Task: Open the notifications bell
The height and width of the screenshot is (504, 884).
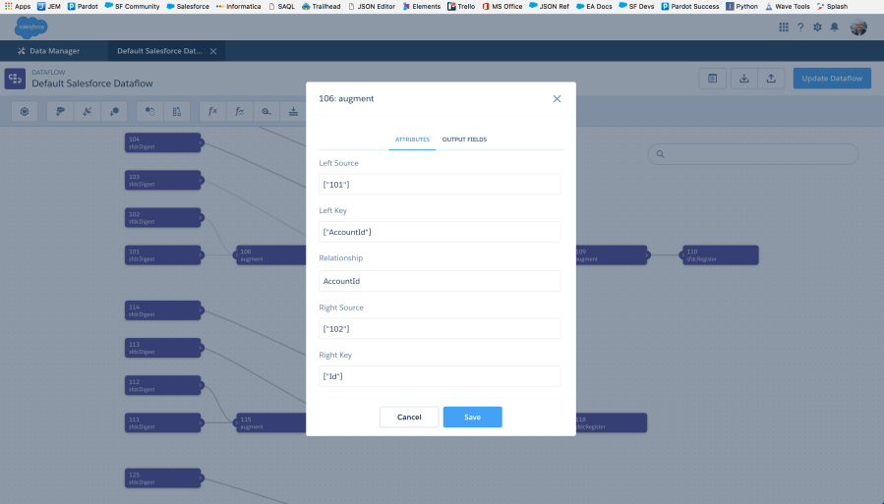Action: click(834, 28)
